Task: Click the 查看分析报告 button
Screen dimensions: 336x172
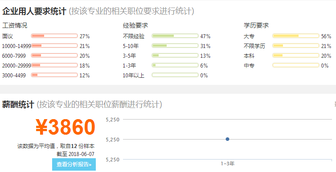Action: click(74, 164)
